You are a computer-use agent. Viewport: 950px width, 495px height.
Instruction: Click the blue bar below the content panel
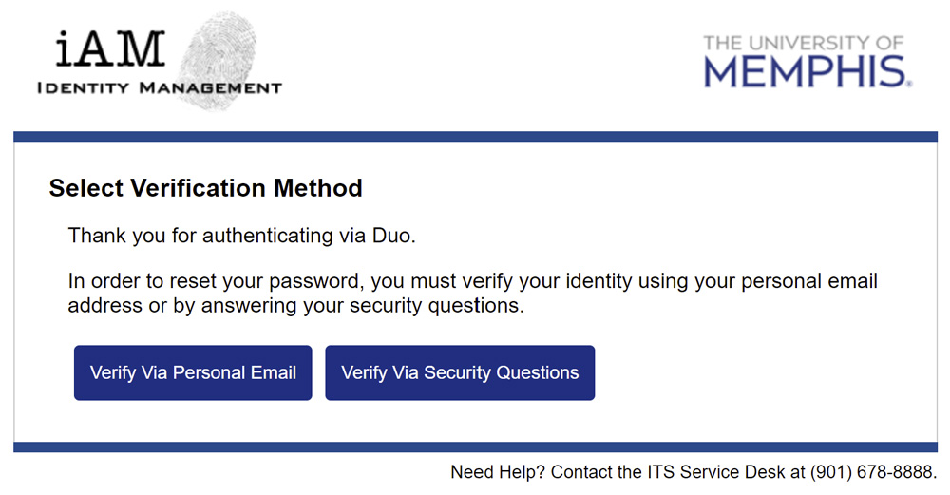pyautogui.click(x=475, y=447)
